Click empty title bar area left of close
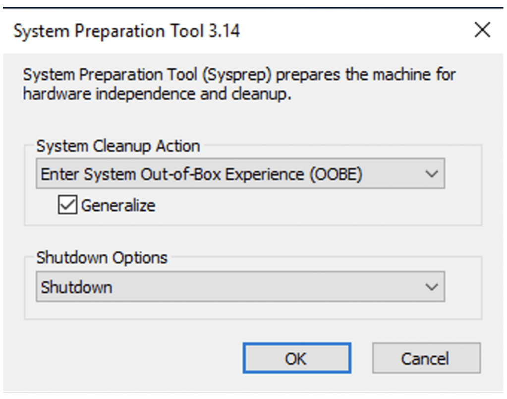Screen dimensions: 507x399 click(357, 31)
